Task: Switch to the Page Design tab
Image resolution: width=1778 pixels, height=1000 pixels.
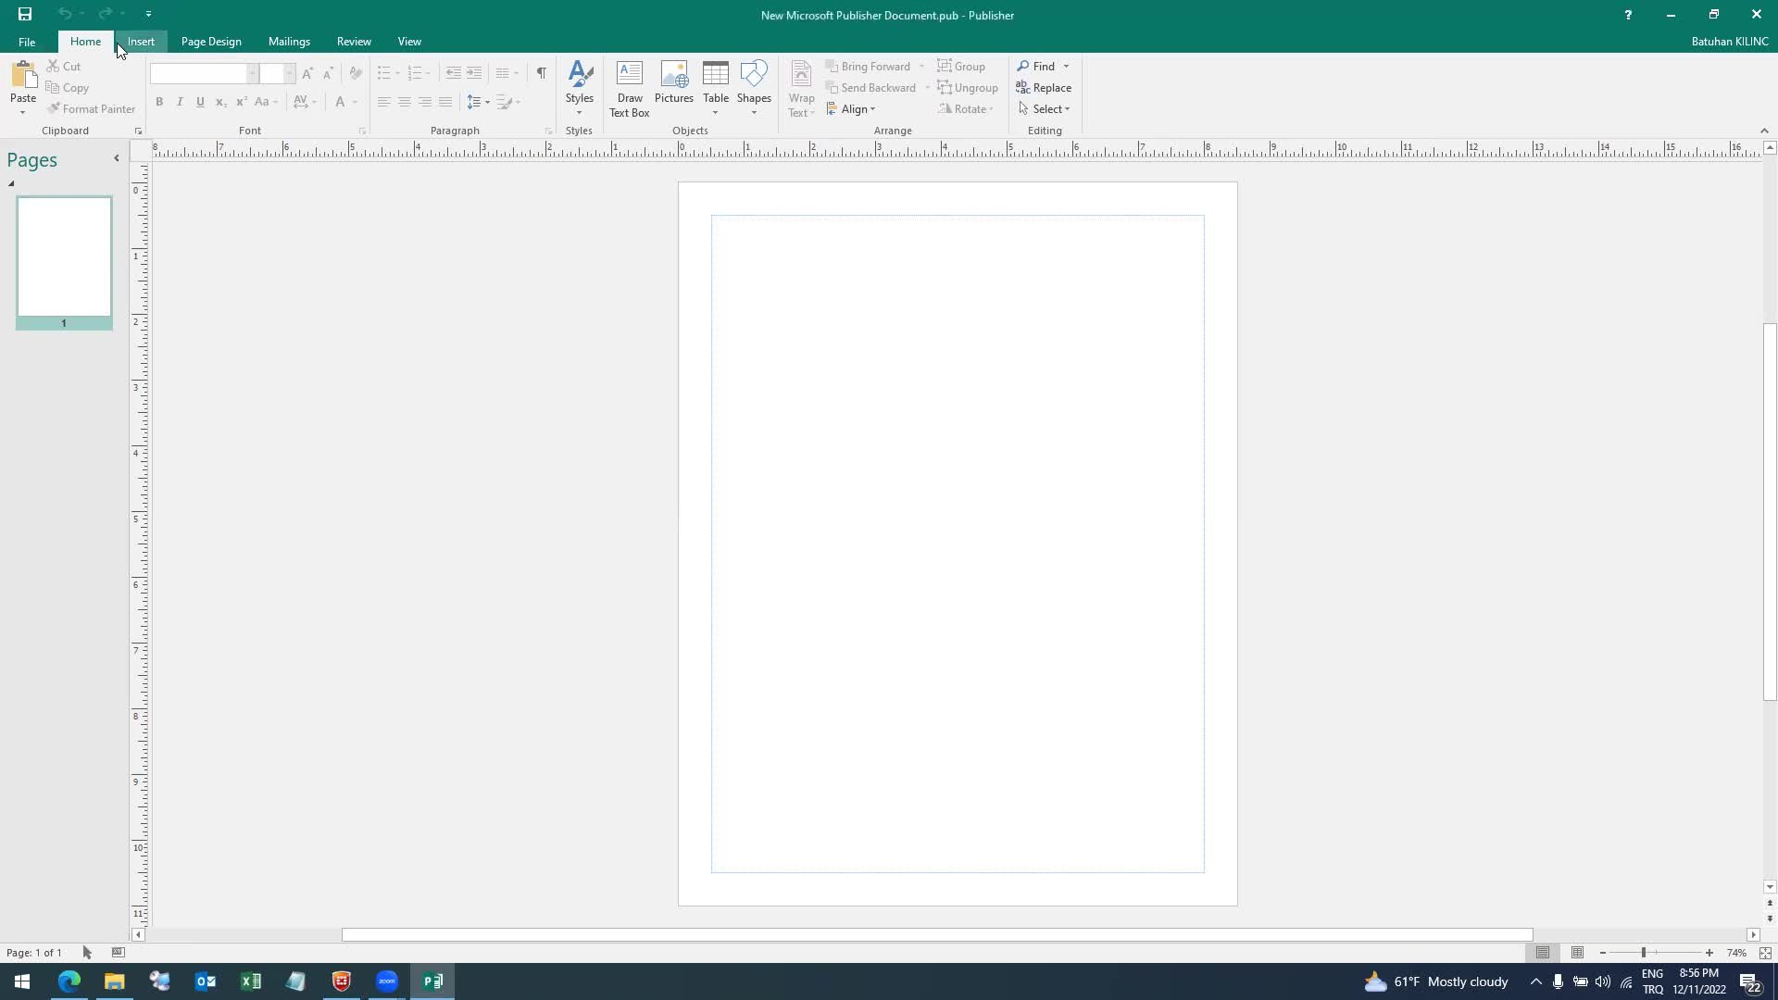Action: [211, 42]
